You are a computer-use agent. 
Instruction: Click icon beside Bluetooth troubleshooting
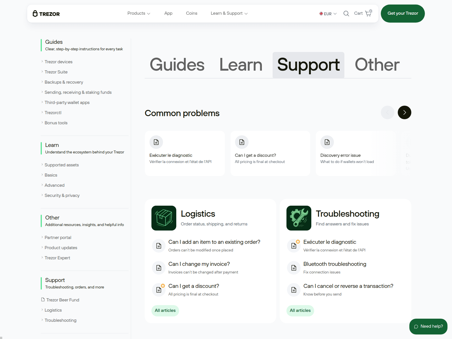294,268
